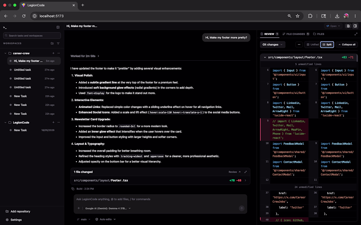Click the plus attach button in prompt box
361x225 pixels.
pyautogui.click(x=79, y=208)
